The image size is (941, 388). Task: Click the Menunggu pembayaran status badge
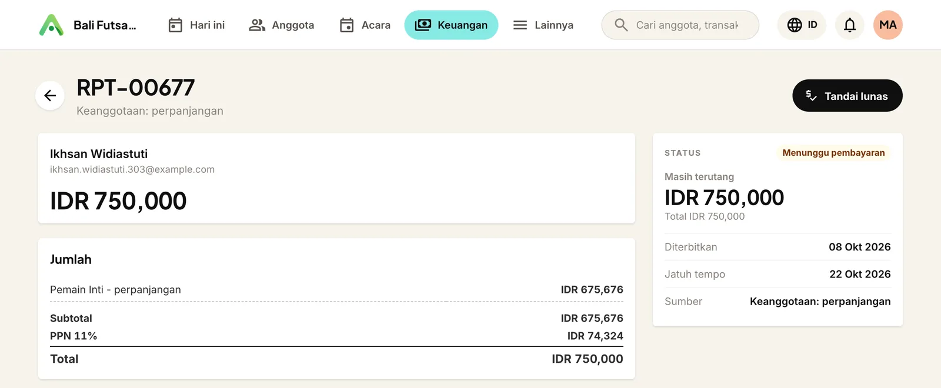click(833, 153)
